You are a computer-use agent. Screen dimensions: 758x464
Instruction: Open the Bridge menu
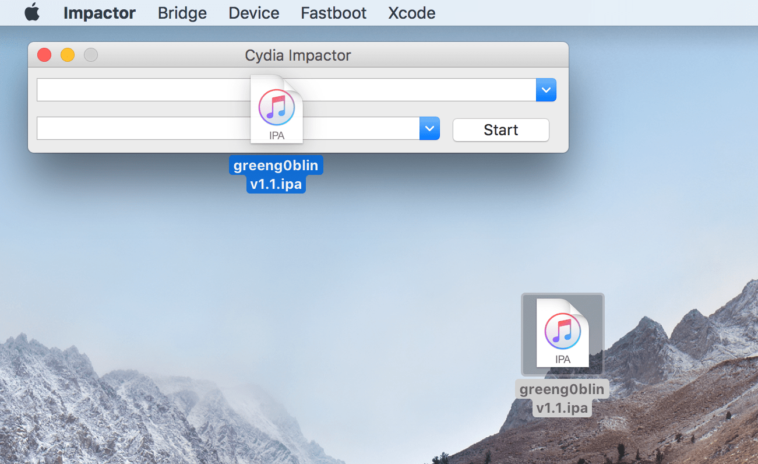[x=182, y=13]
